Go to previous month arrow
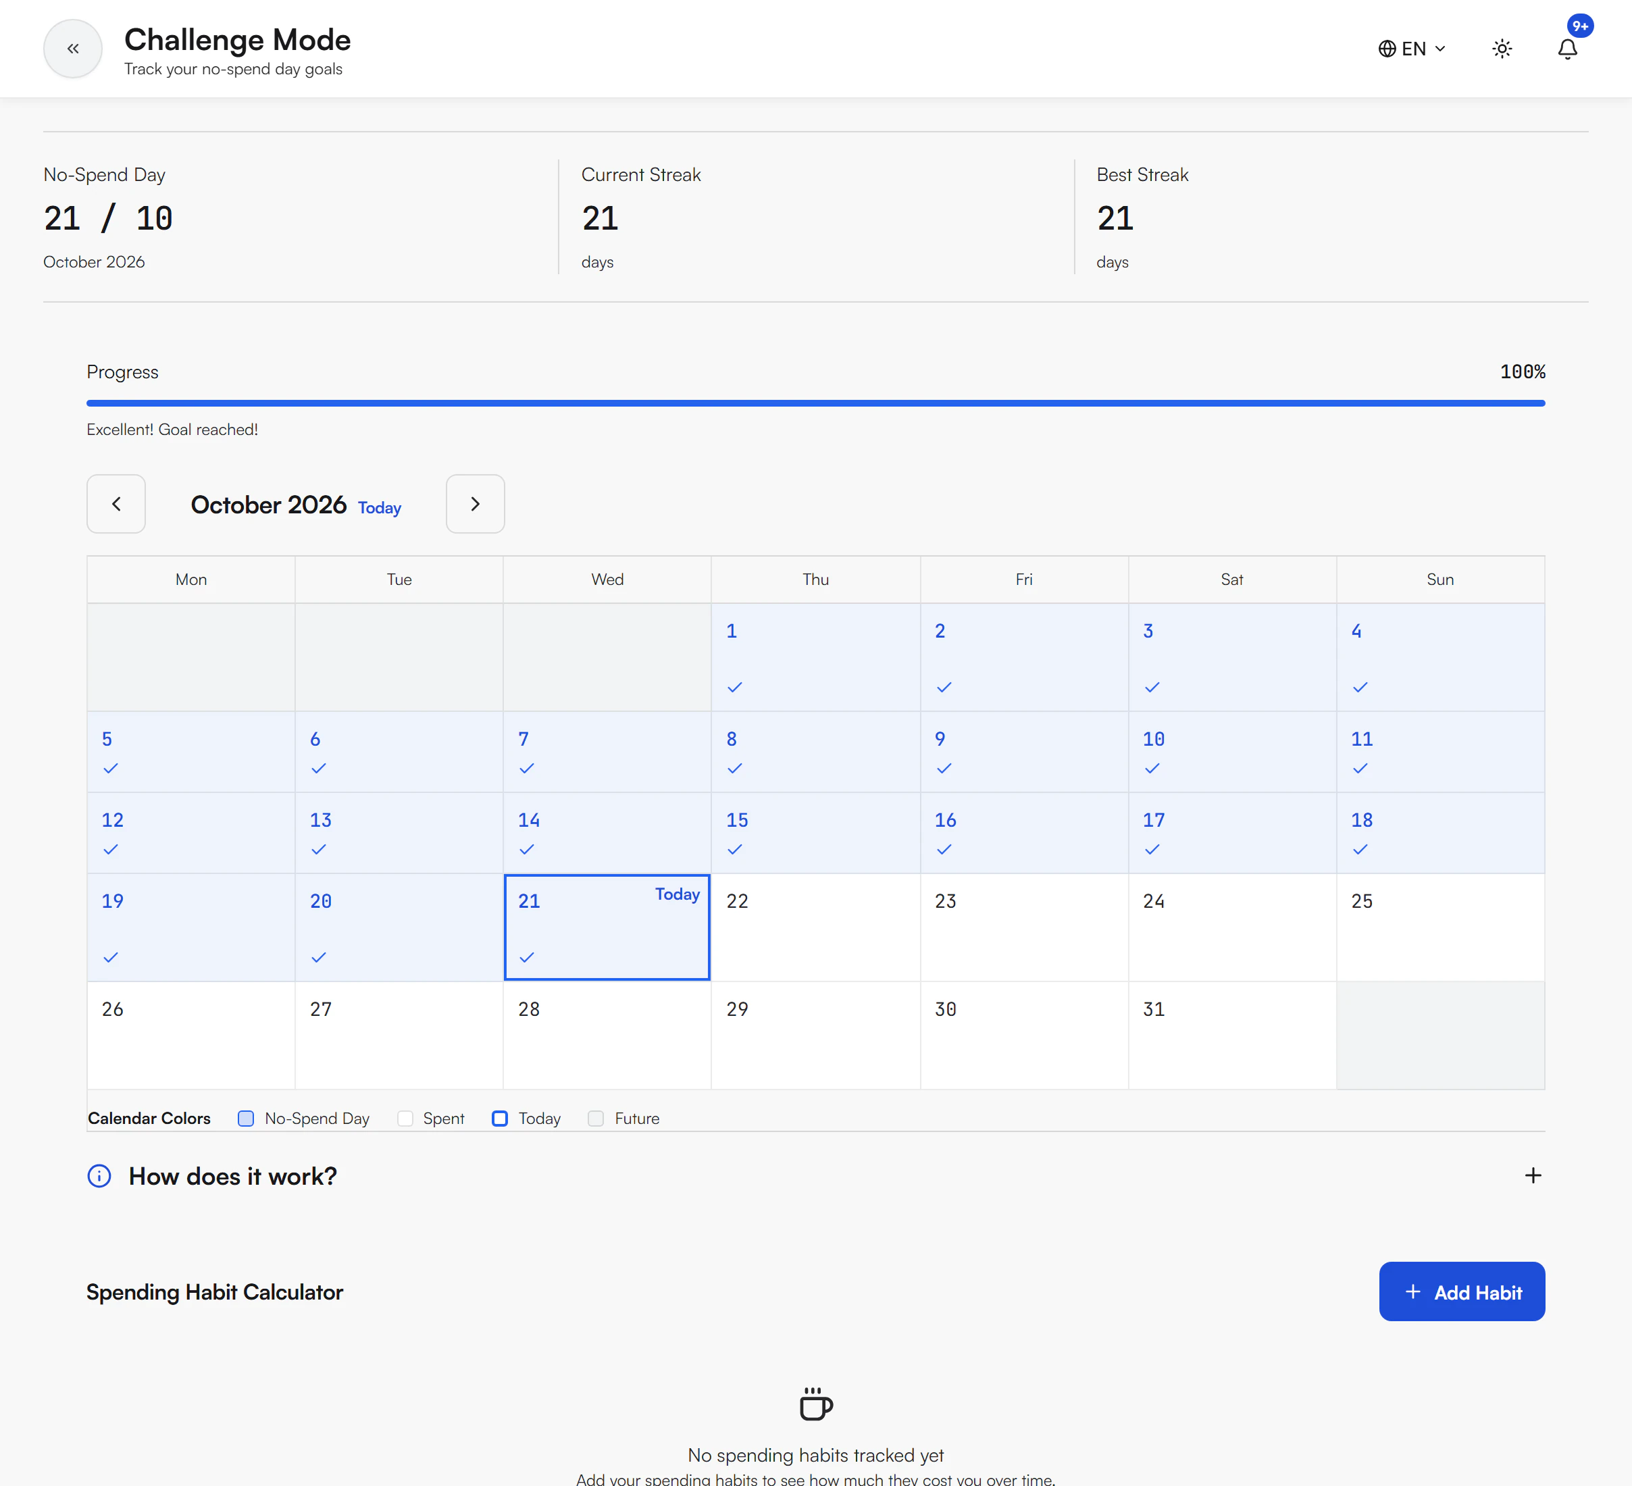 point(116,503)
